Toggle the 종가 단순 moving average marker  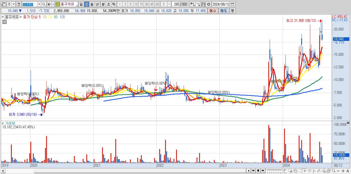[x=21, y=17]
